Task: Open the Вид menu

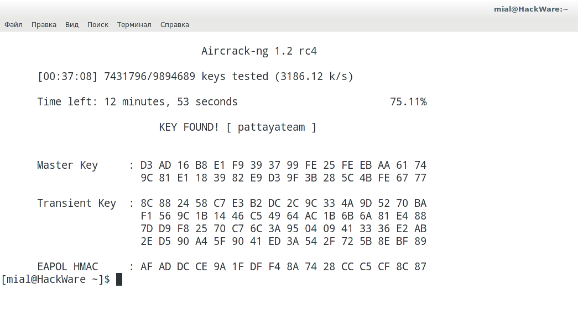Action: point(72,25)
